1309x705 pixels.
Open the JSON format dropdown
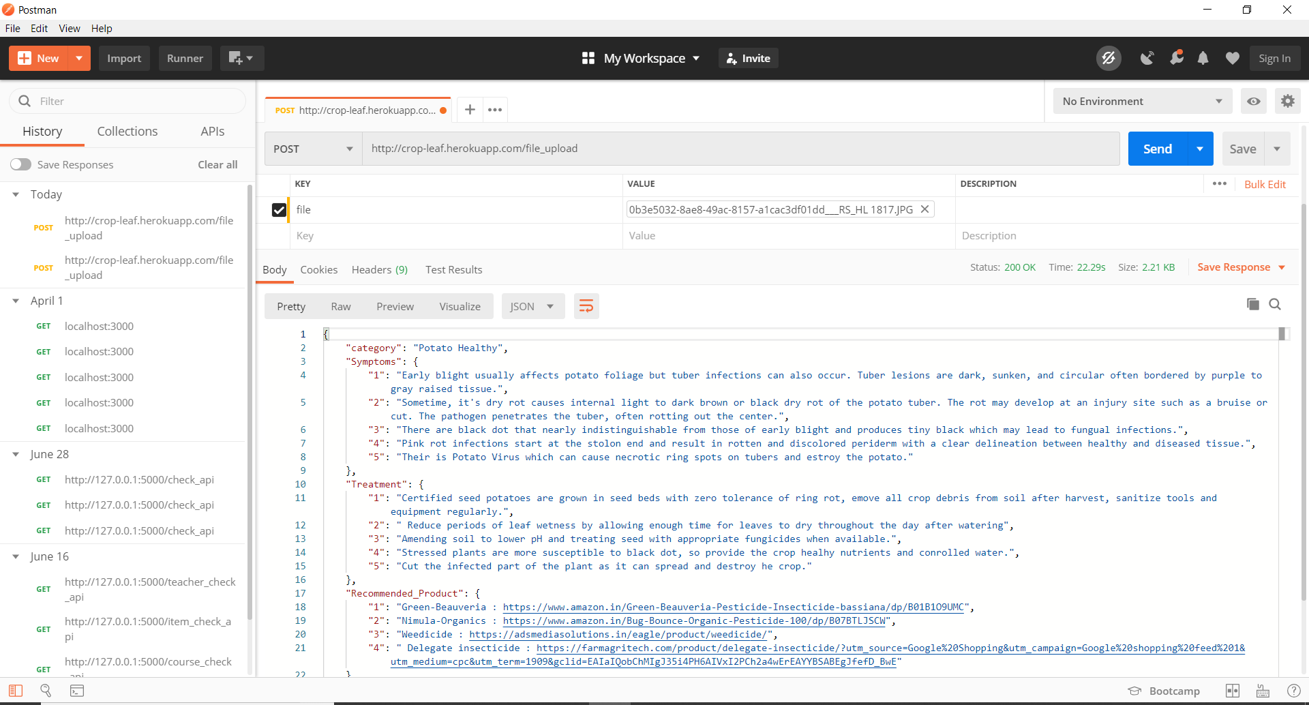[532, 306]
